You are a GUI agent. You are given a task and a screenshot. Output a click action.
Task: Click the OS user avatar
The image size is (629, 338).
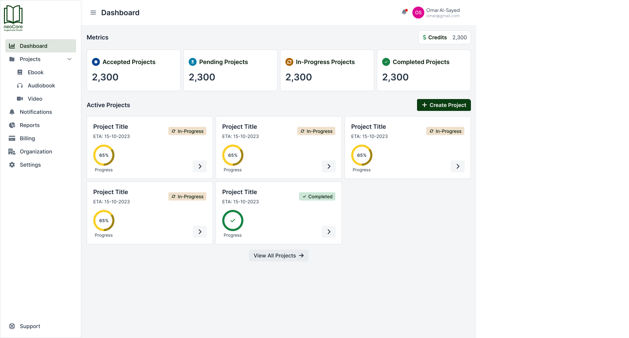418,13
